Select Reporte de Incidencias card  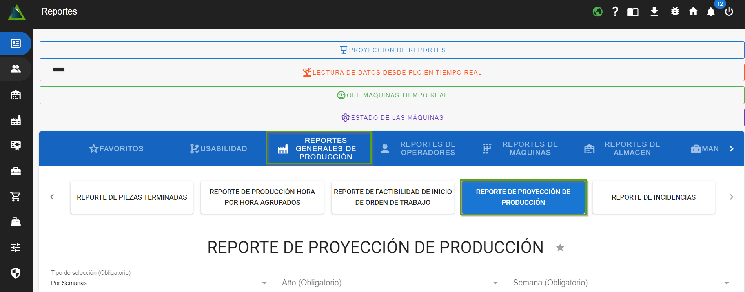[x=653, y=197]
